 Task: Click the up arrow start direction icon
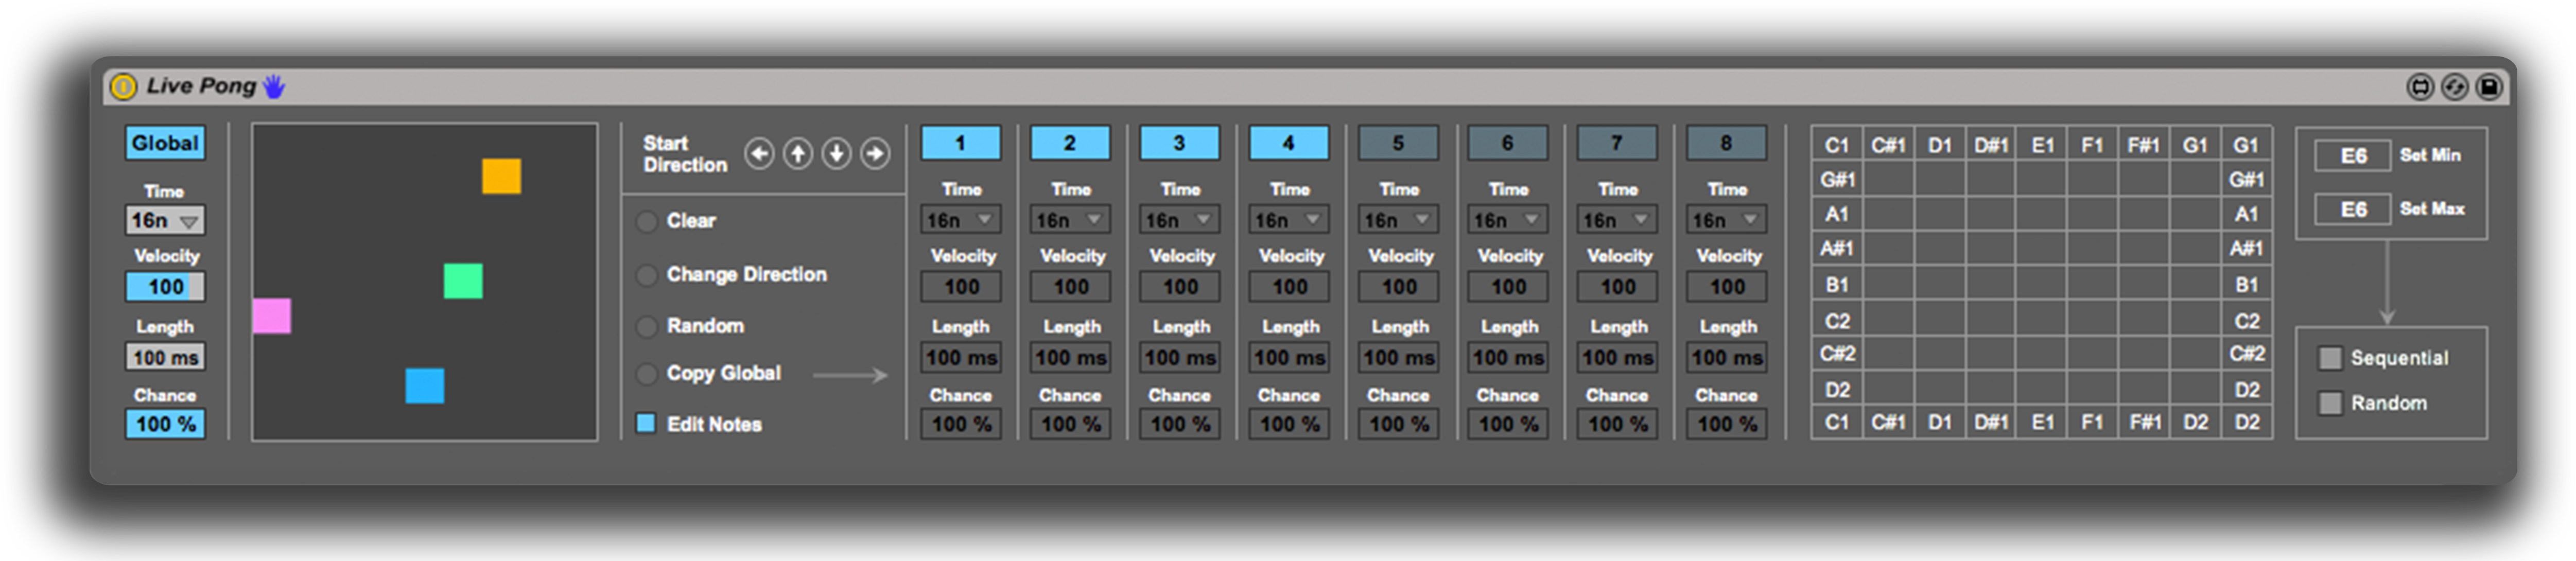pyautogui.click(x=797, y=154)
